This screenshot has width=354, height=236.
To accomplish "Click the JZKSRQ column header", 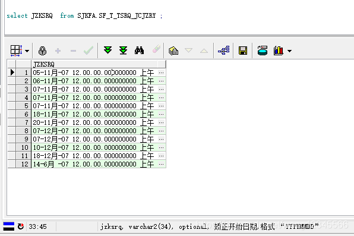I will 94,64.
